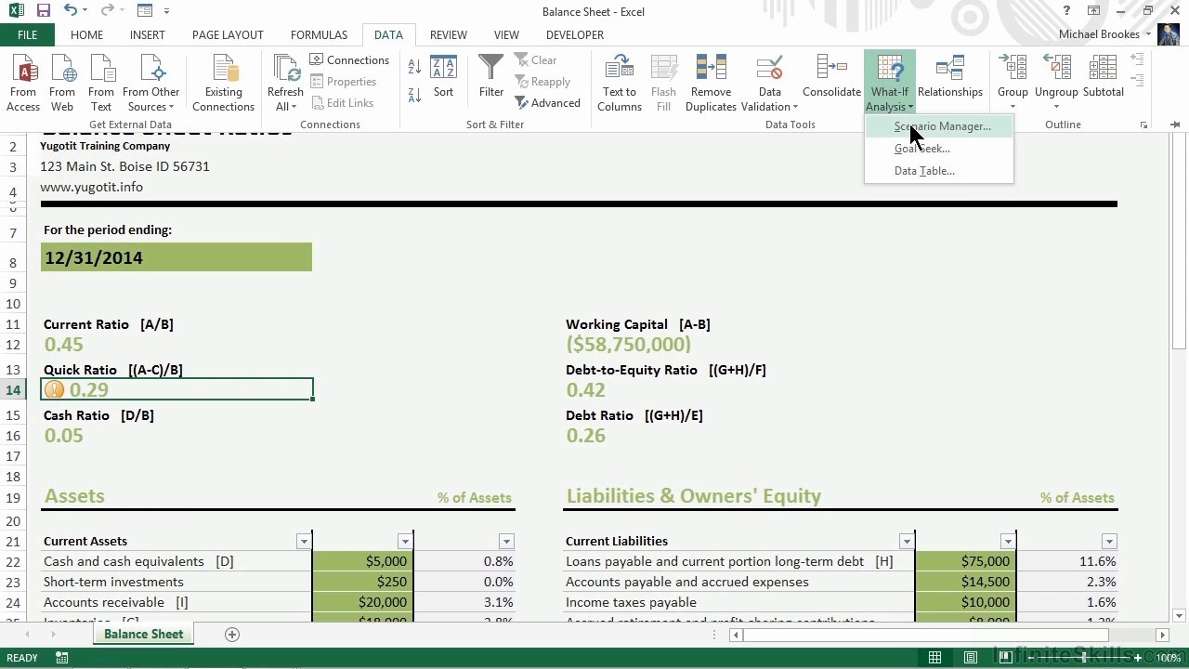The width and height of the screenshot is (1189, 669).
Task: Open the FILE tab
Action: point(27,35)
